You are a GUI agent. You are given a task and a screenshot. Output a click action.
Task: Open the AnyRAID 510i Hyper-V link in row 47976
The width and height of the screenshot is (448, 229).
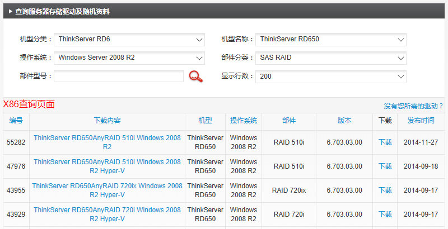(x=107, y=166)
